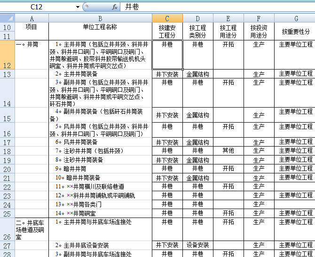
Task: Click the 项目 header cell
Action: (32, 31)
